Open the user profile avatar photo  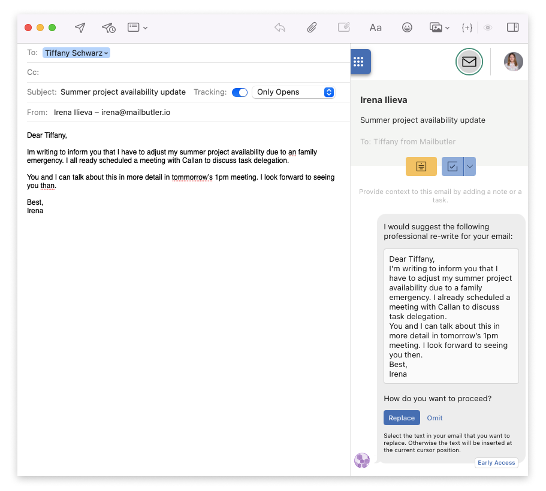[513, 62]
